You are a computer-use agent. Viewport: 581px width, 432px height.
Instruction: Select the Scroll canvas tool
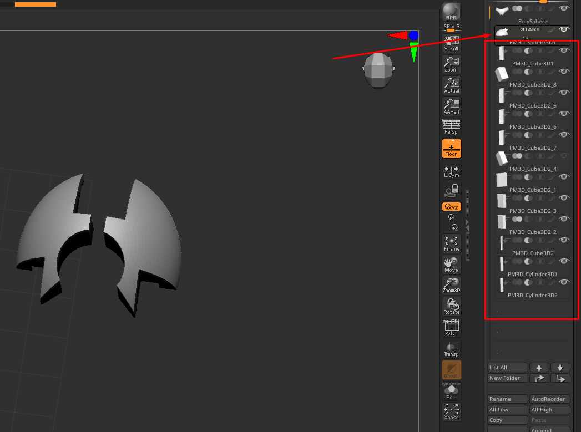pos(451,43)
